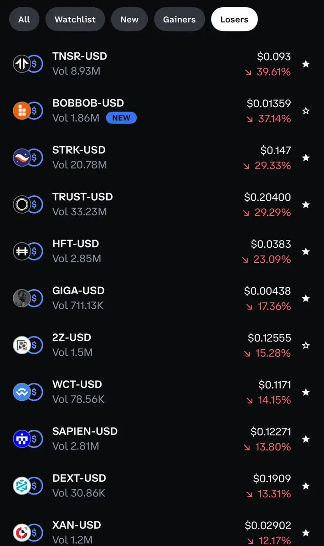Open the GIGA-USD pair name
Viewport: 324px width, 546px height.
point(78,291)
